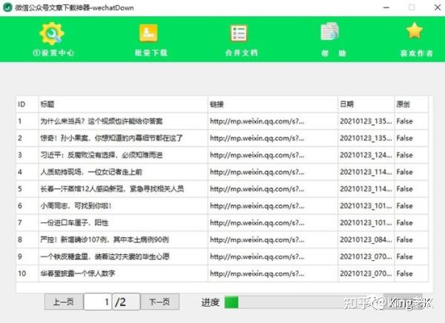Select the ID column header
Screen dimensions: 445x323
pos(27,104)
